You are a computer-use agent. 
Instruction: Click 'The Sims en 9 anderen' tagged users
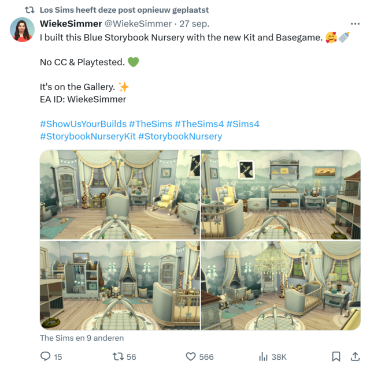82,338
